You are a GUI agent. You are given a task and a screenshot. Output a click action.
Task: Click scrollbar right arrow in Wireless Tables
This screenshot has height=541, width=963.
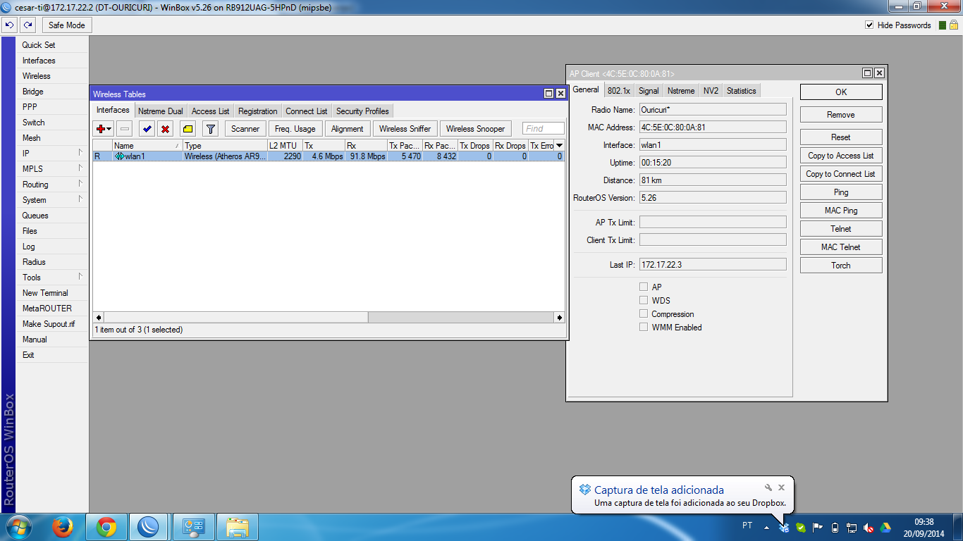click(560, 318)
